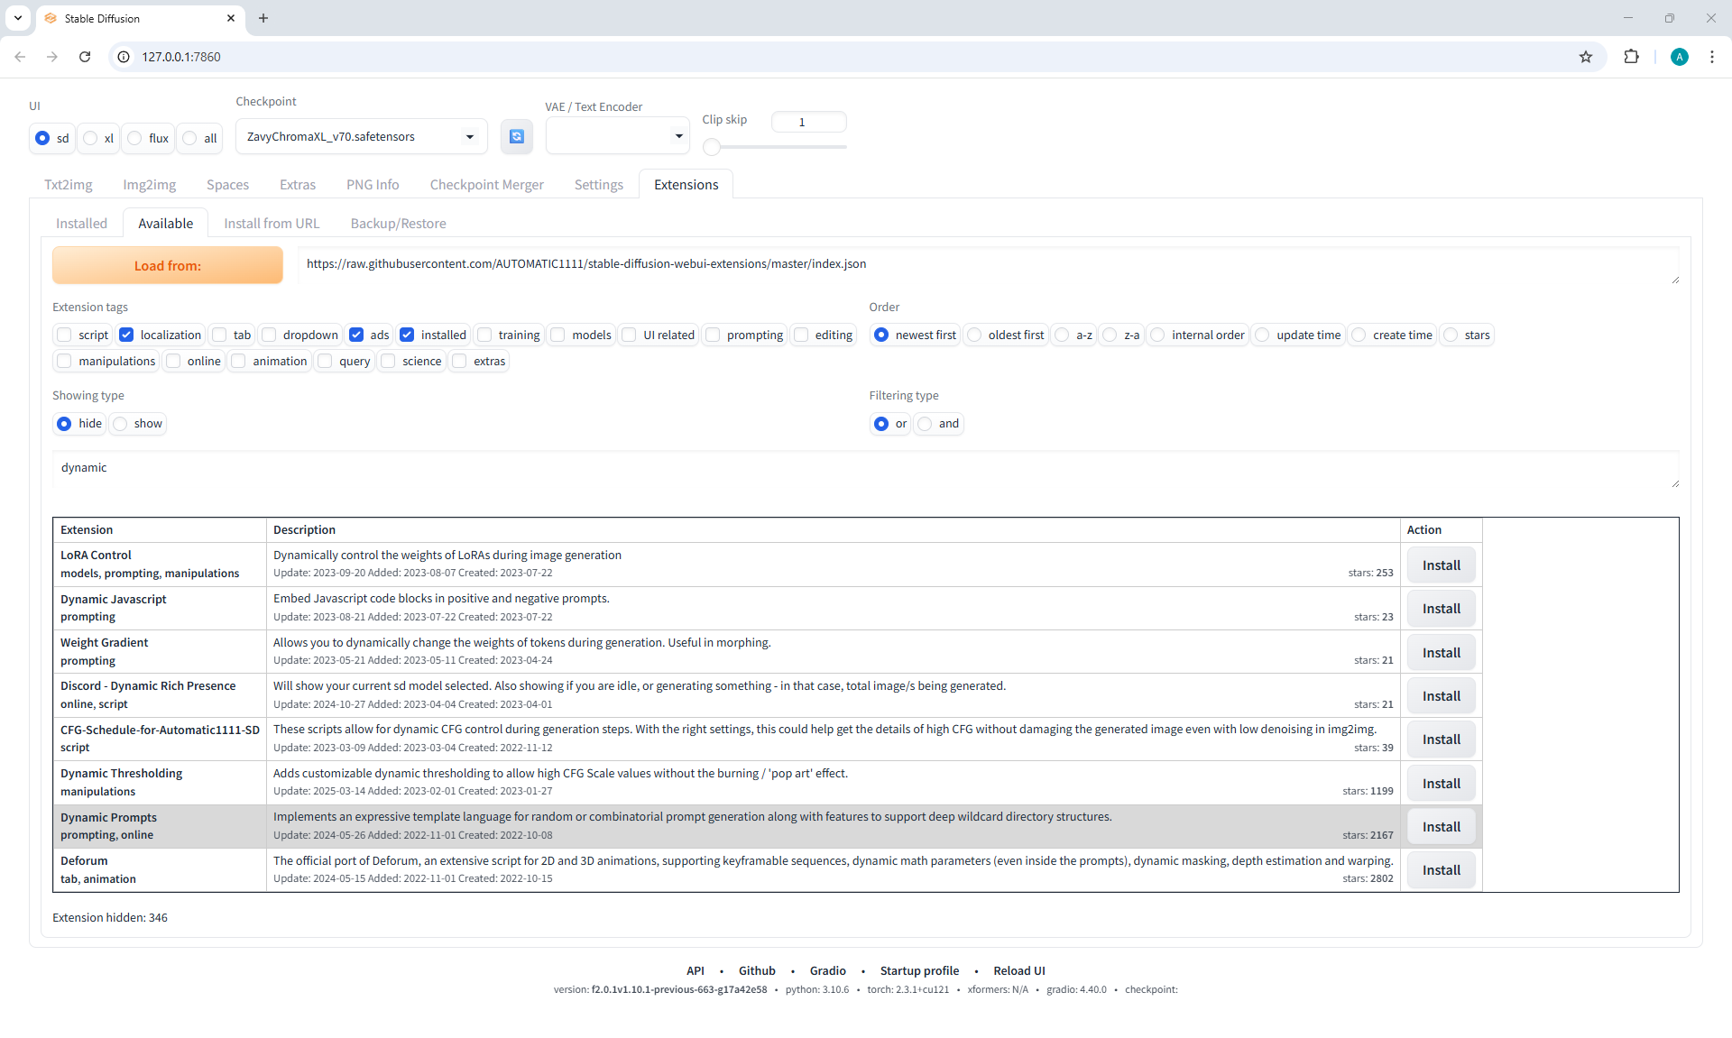Enable the prompting tag checkbox
Screen dimensions: 1732x1038
pos(714,335)
